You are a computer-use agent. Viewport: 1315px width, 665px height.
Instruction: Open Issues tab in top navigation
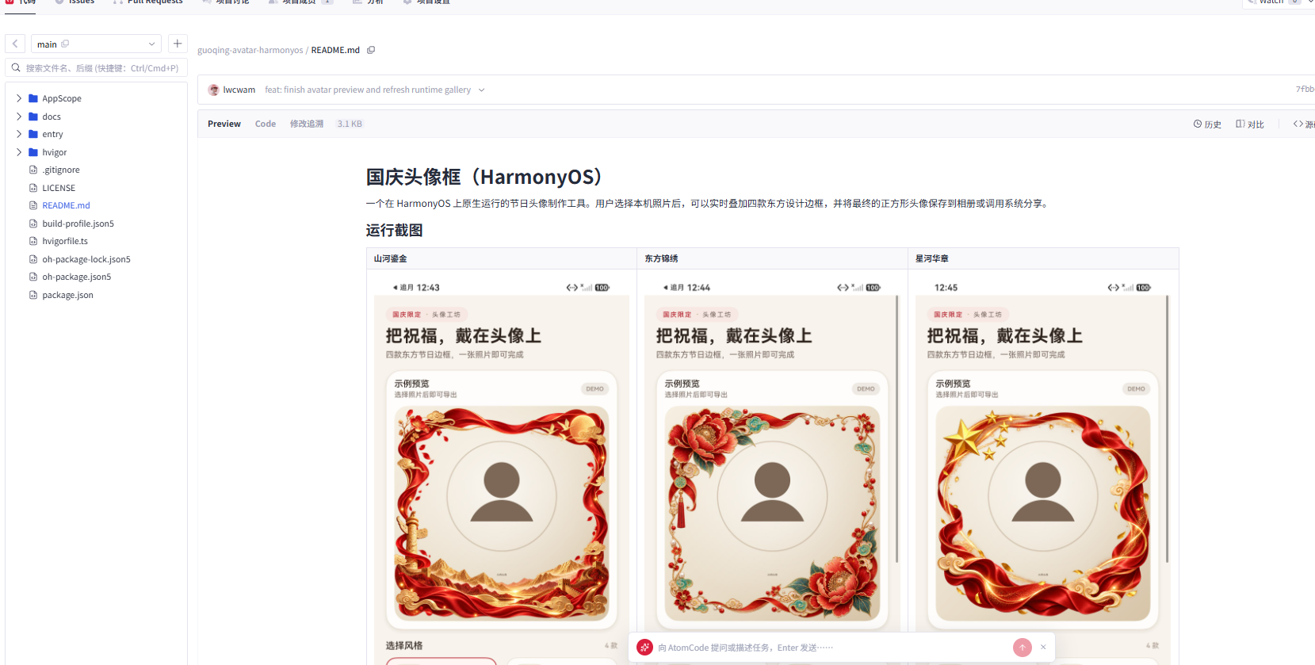pyautogui.click(x=75, y=2)
